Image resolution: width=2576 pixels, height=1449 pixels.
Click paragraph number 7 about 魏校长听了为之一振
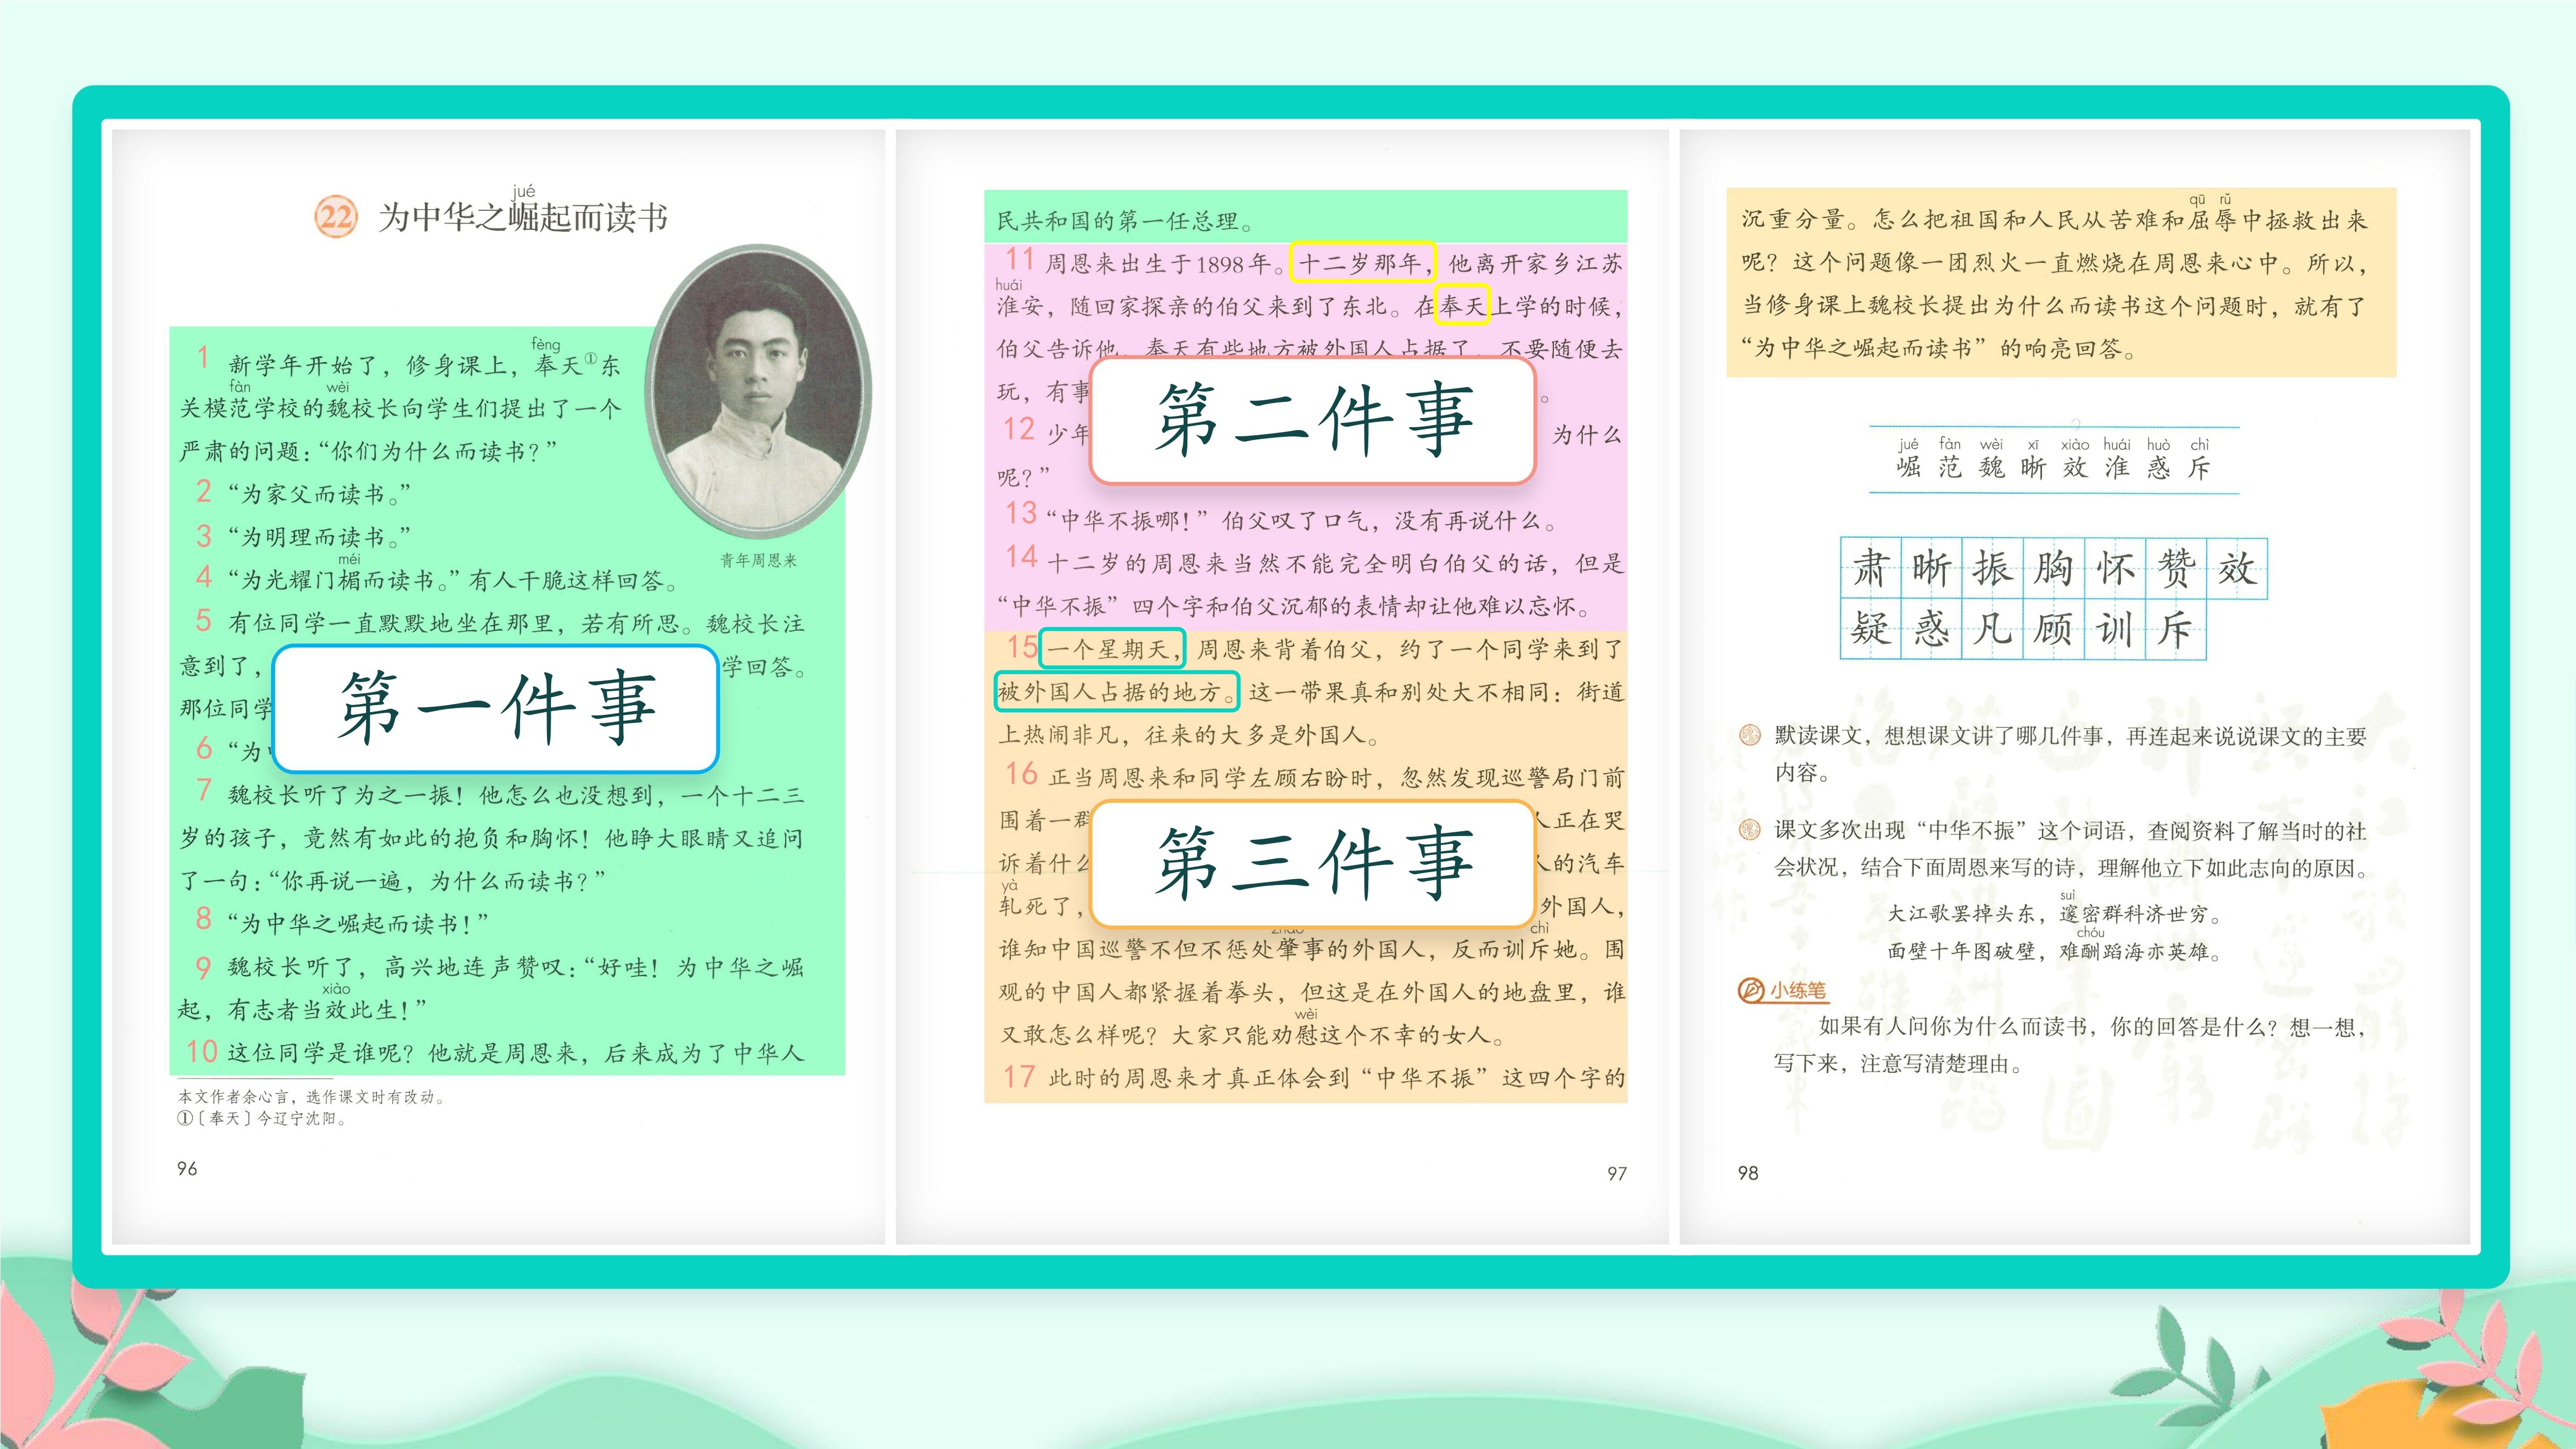tap(204, 790)
